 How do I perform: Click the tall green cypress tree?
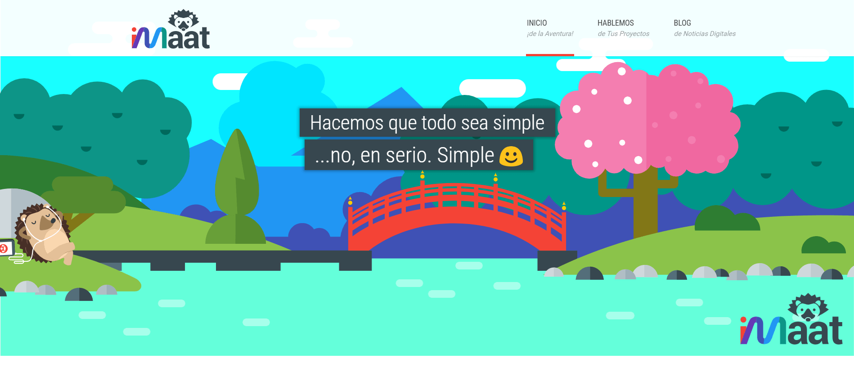coord(237,180)
